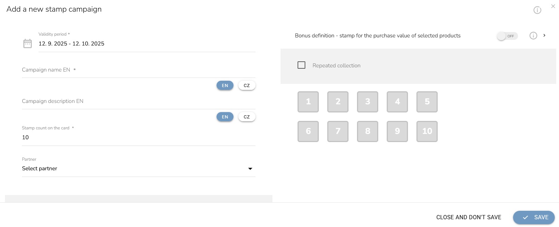The height and width of the screenshot is (227, 559).
Task: Click the Bonus definition info icon
Action: (x=533, y=36)
